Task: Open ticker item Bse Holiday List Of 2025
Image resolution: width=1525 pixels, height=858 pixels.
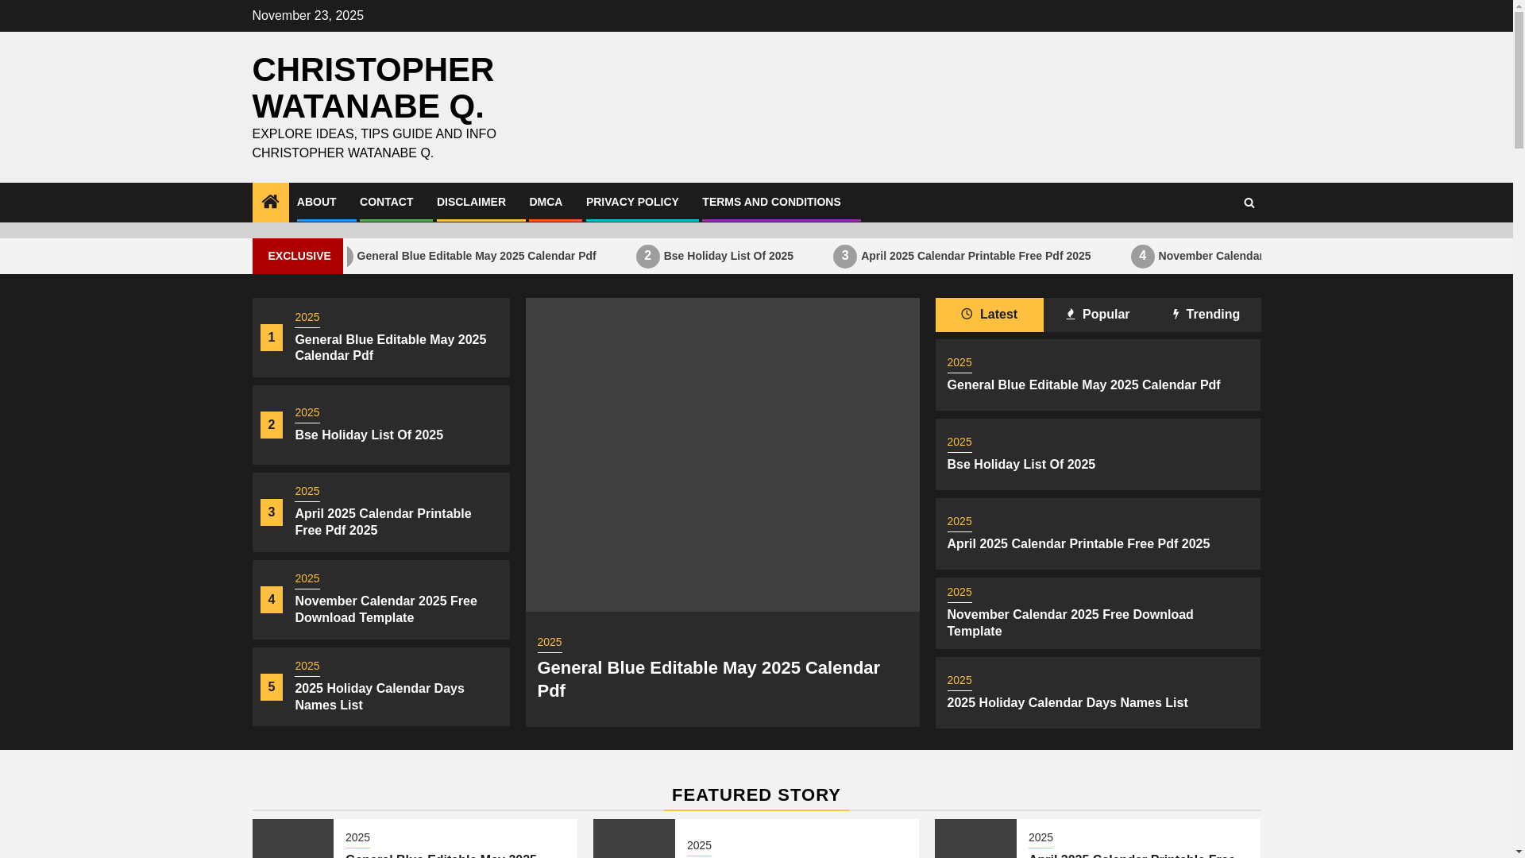Action: click(728, 256)
